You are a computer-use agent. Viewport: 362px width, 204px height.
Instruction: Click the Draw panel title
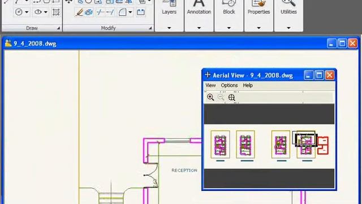[x=32, y=28]
